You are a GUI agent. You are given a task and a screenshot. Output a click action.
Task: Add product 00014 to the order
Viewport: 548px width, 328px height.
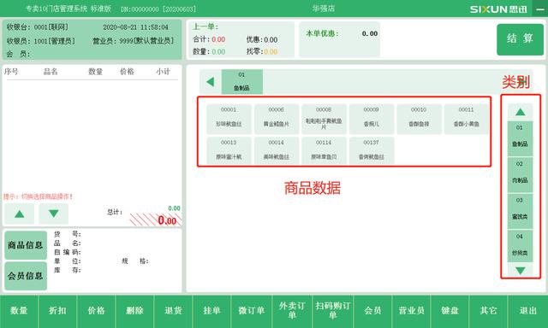[276, 150]
